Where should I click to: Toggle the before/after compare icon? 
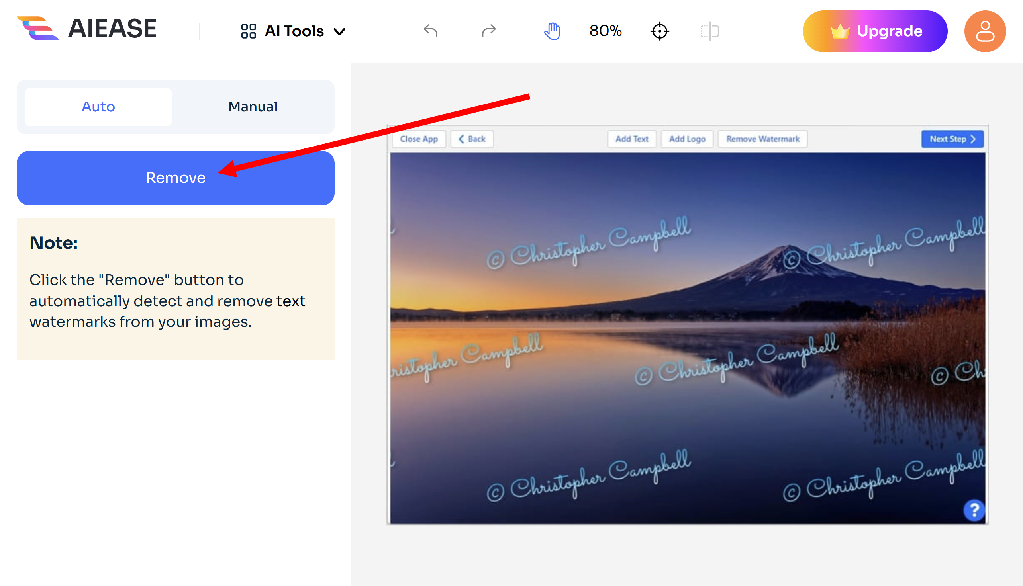tap(709, 31)
